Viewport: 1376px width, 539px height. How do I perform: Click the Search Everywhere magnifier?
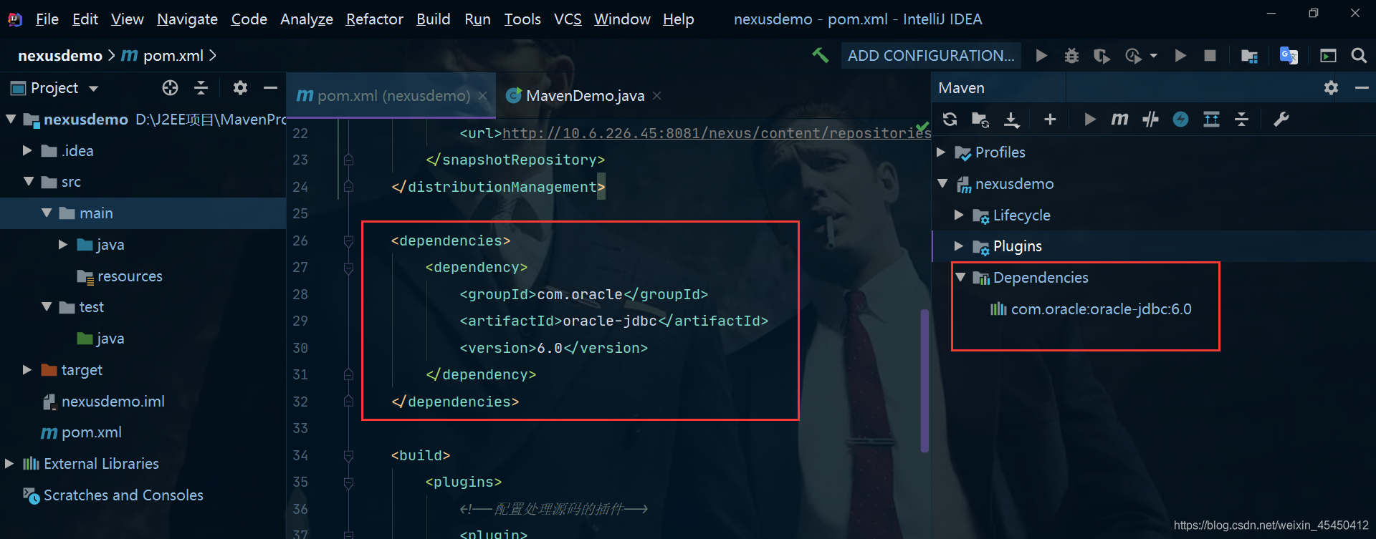(x=1359, y=55)
